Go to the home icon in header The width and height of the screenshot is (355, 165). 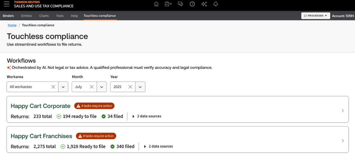156,4
